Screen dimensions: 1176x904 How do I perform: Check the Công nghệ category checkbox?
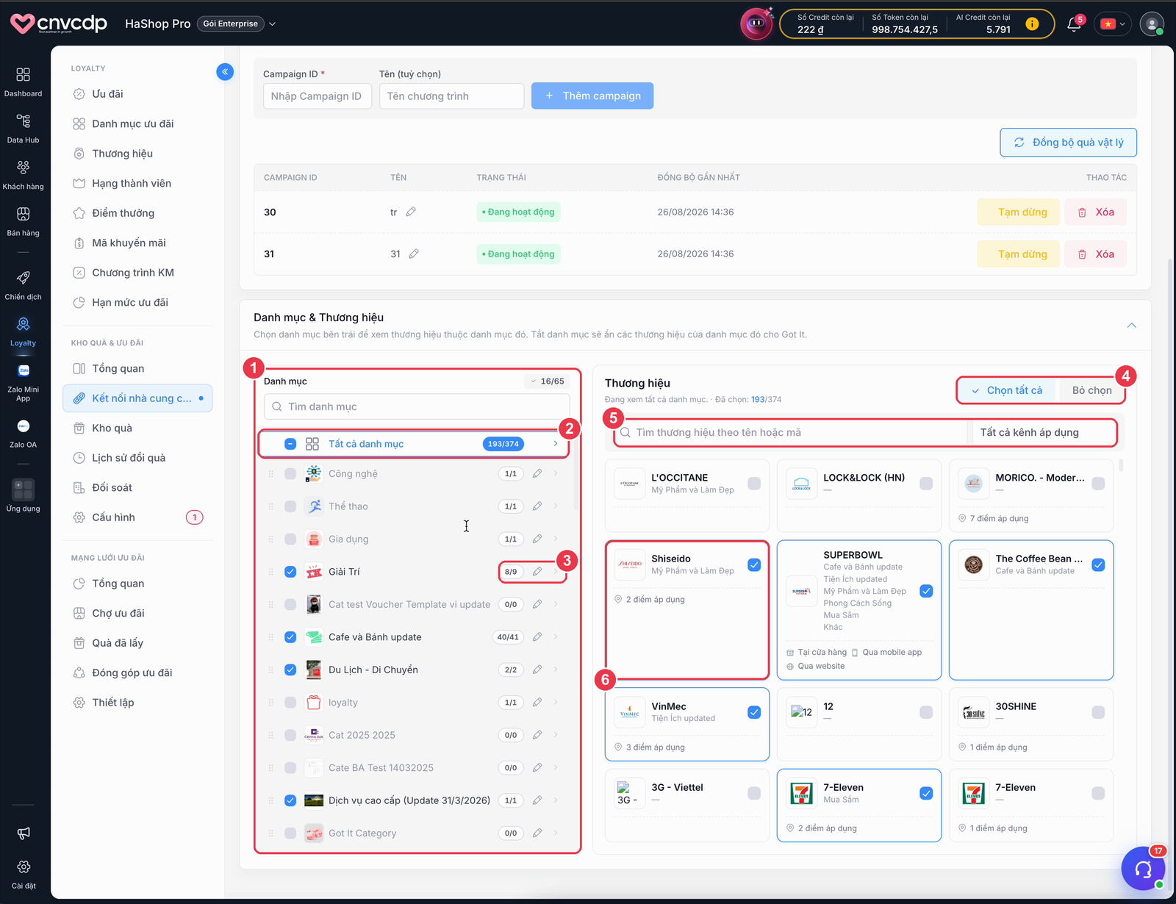click(290, 474)
